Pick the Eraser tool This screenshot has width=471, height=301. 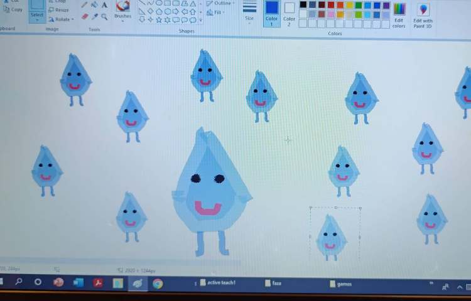tap(84, 17)
